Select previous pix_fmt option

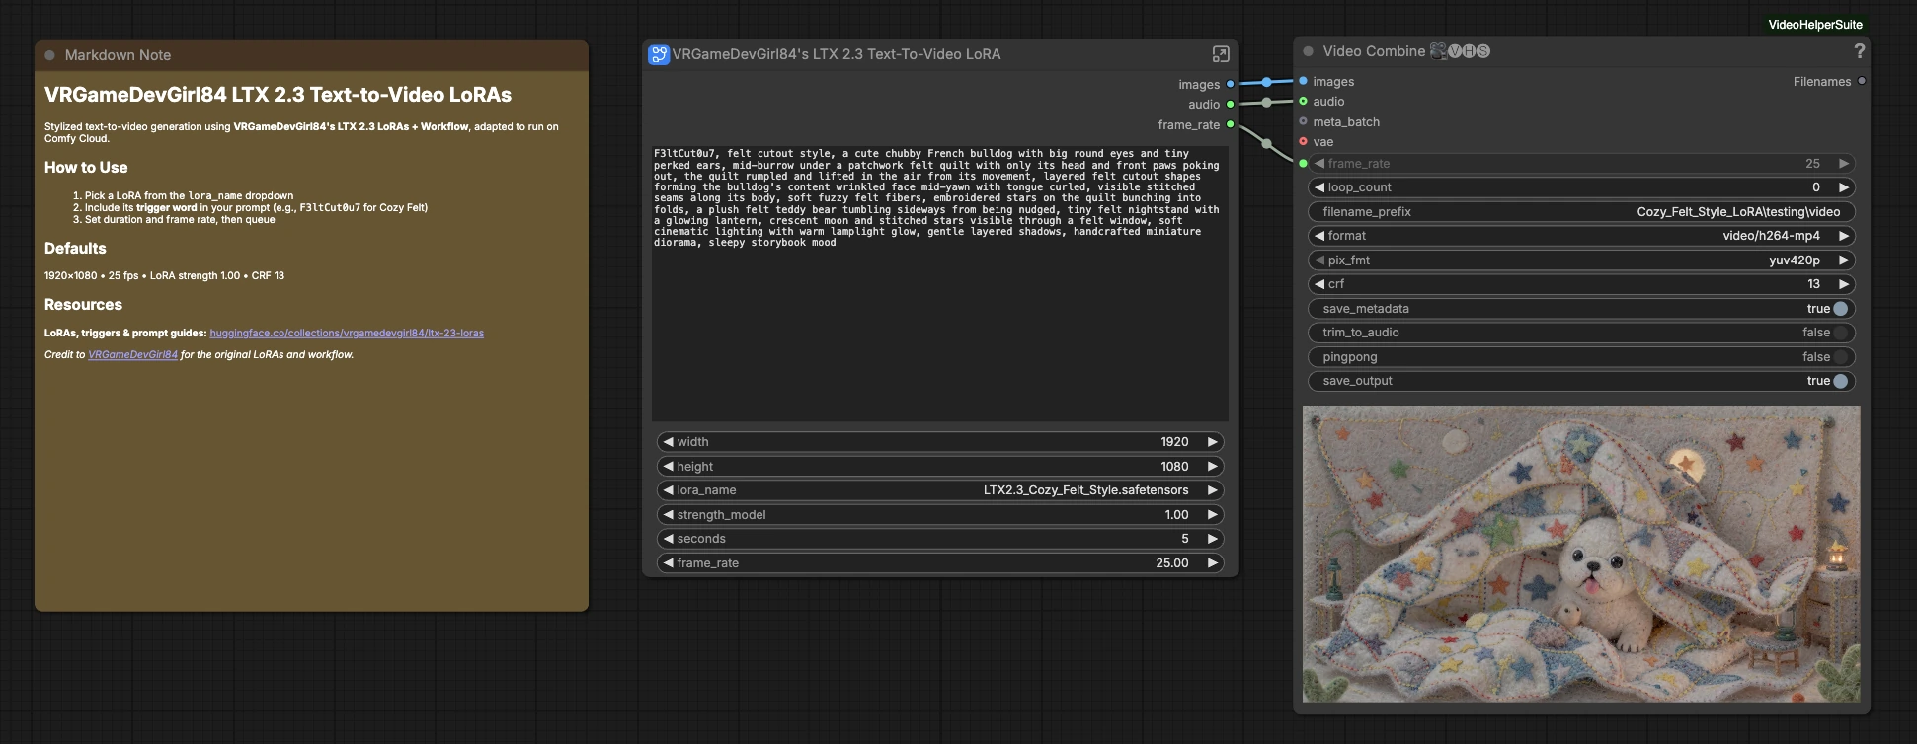tap(1319, 260)
